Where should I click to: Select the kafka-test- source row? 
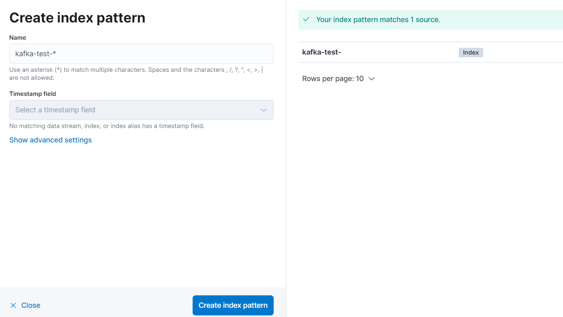coord(430,52)
